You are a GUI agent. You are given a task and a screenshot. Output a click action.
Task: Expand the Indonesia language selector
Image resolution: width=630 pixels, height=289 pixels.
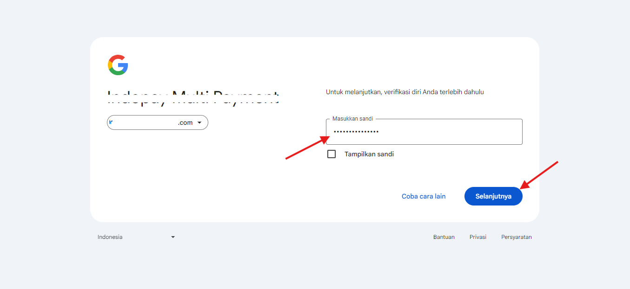click(172, 237)
